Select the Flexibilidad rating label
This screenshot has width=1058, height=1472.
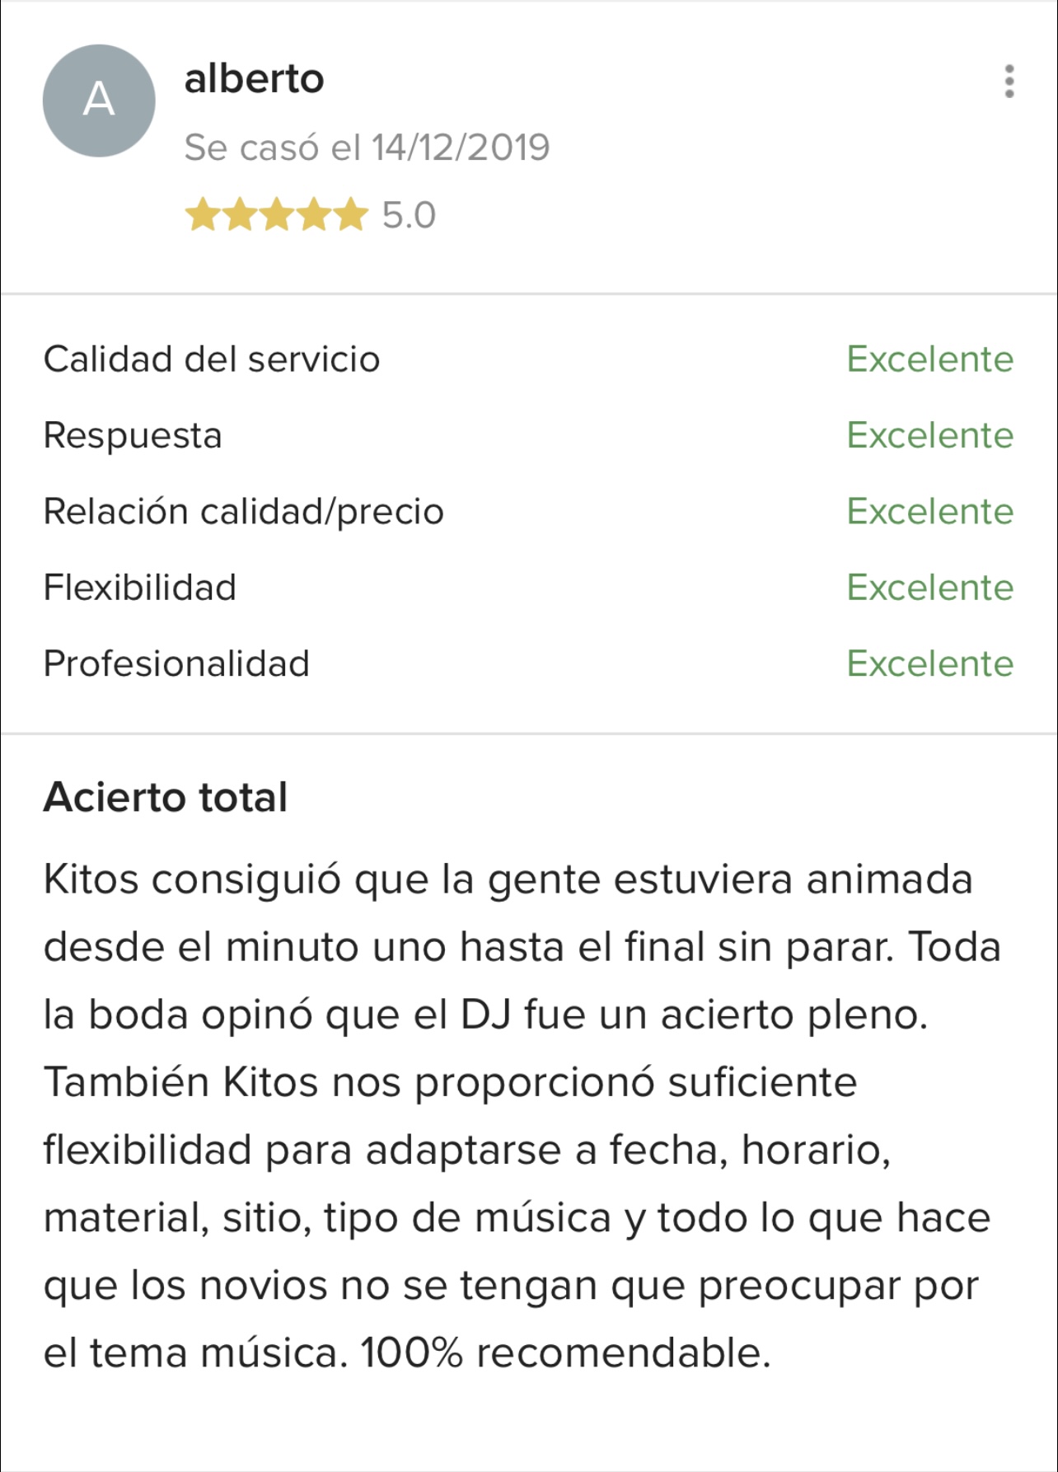click(140, 588)
